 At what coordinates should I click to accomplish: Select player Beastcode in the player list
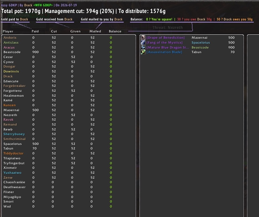12,52
